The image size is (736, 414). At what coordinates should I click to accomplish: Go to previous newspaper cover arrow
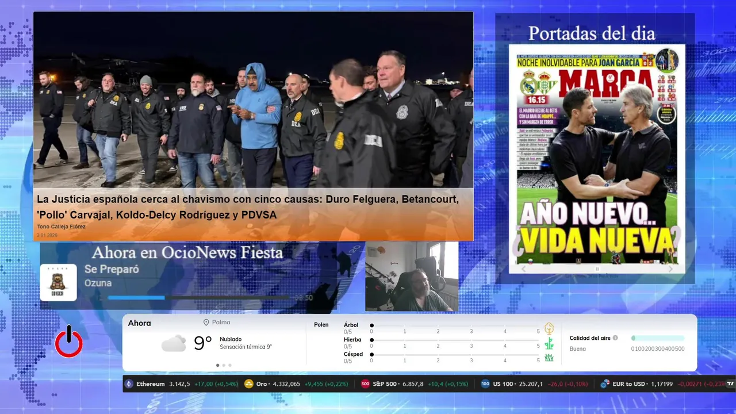click(523, 269)
